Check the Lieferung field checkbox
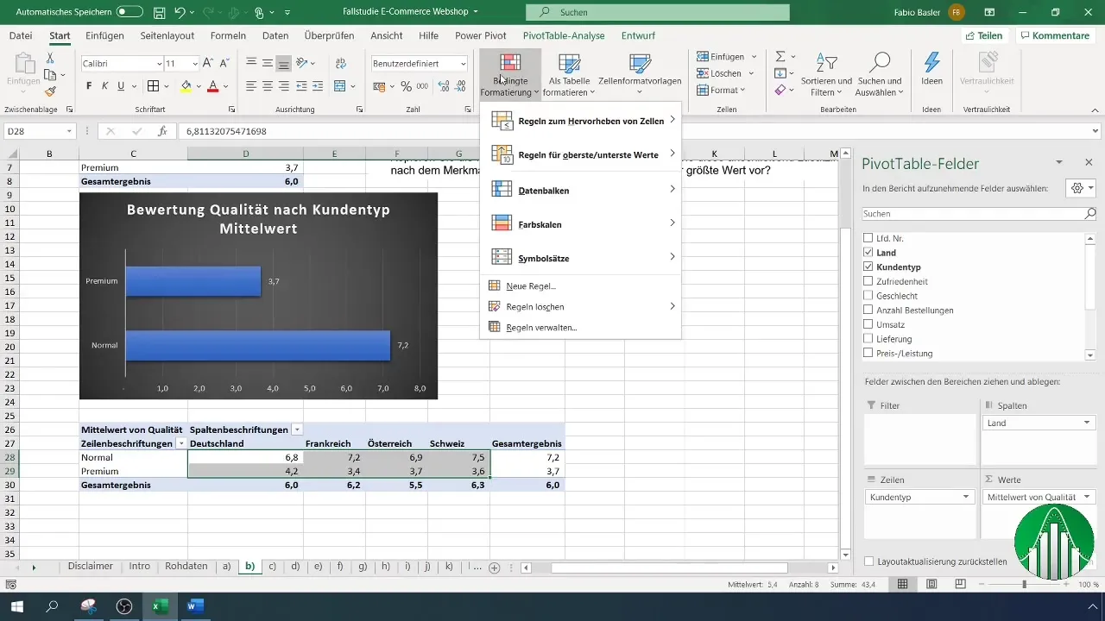Viewport: 1105px width, 621px height. 868,339
